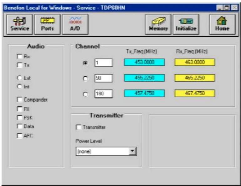
Task: Open the Ports toolbar button
Action: [x=47, y=24]
